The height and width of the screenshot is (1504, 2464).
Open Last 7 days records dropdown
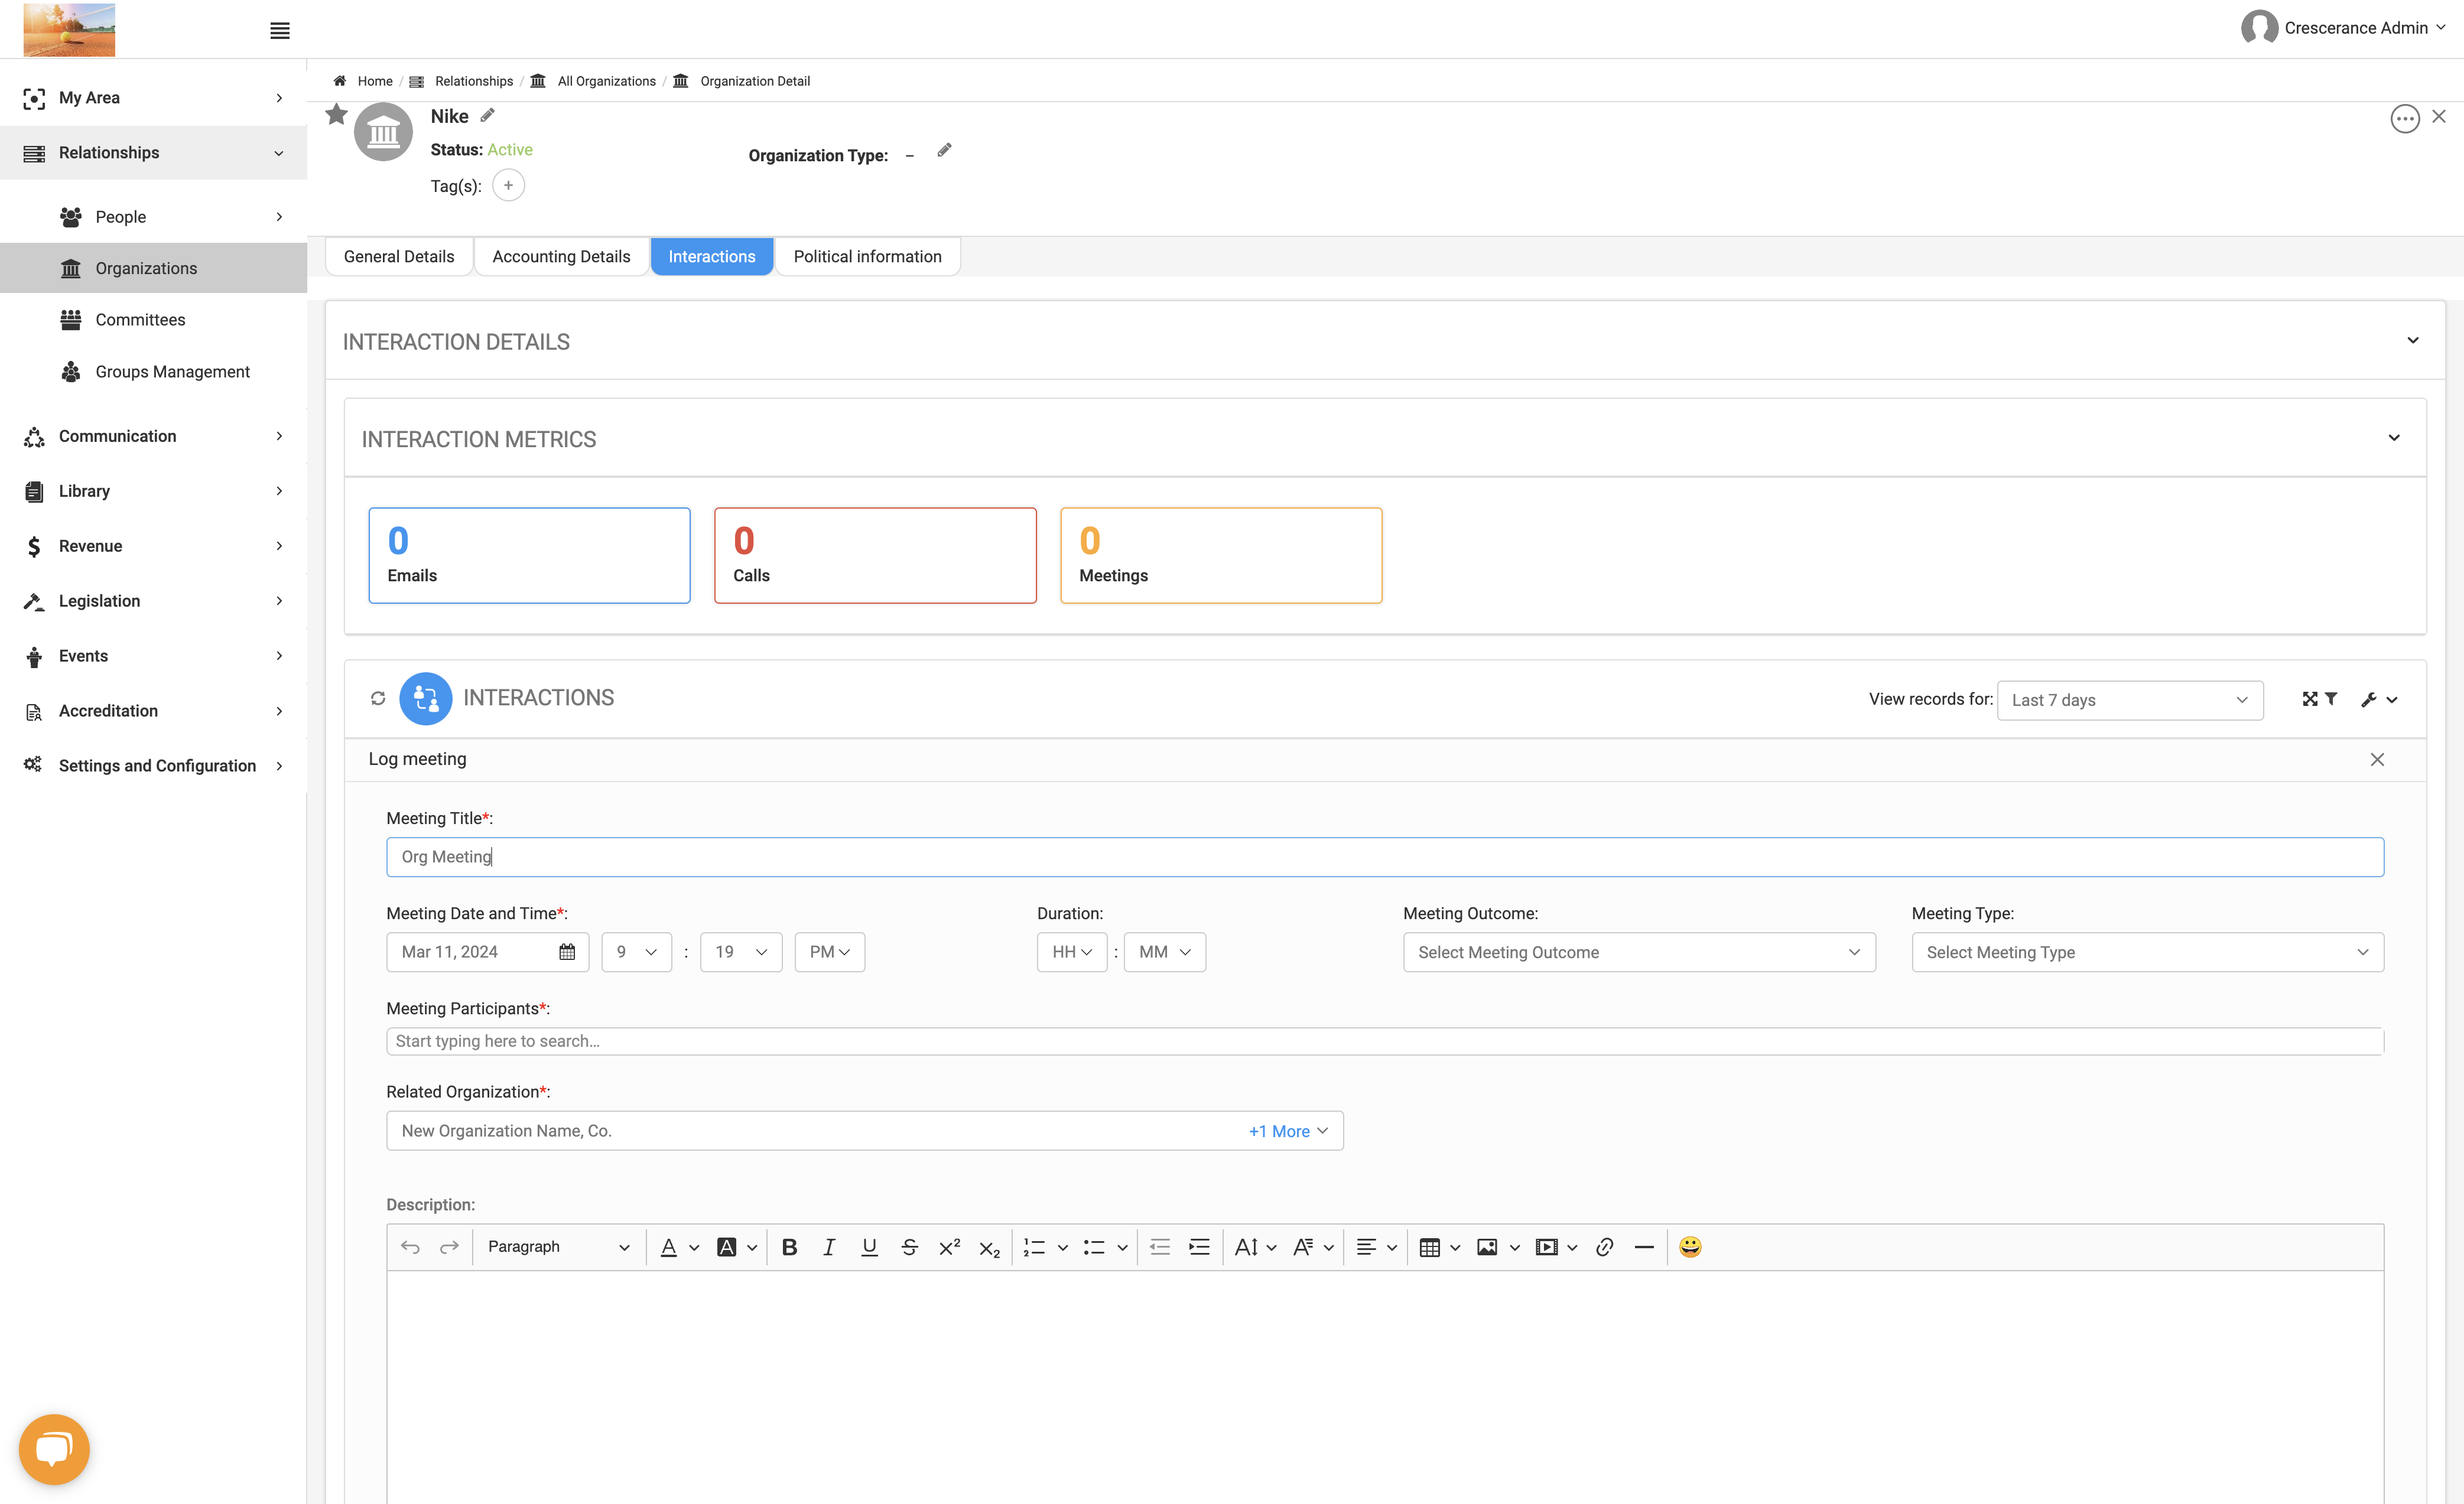[2130, 700]
